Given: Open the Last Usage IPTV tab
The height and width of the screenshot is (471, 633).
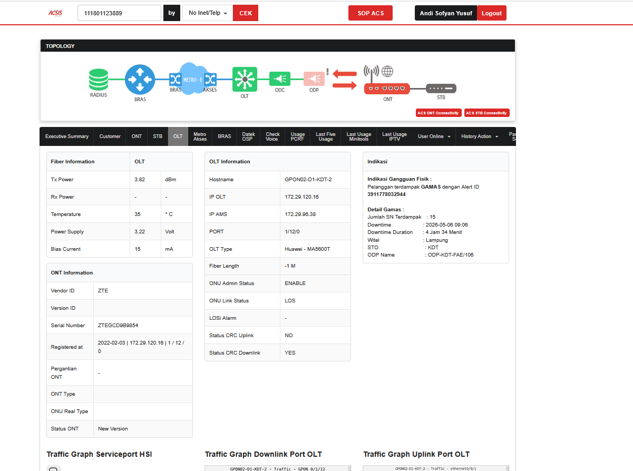Looking at the screenshot, I should [x=394, y=136].
